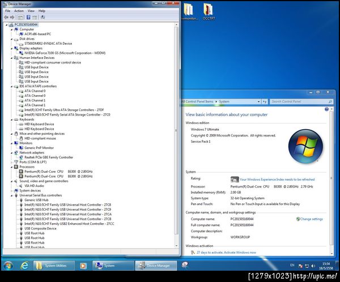Collapse the Display adapters node
340x282 pixels.
pyautogui.click(x=11, y=48)
